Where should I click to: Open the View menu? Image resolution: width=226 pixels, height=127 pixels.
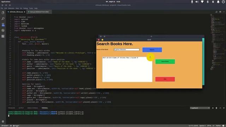click(17, 8)
